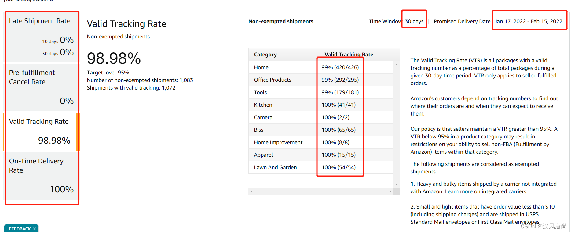
Task: Select the Apparel category row
Action: tap(321, 155)
